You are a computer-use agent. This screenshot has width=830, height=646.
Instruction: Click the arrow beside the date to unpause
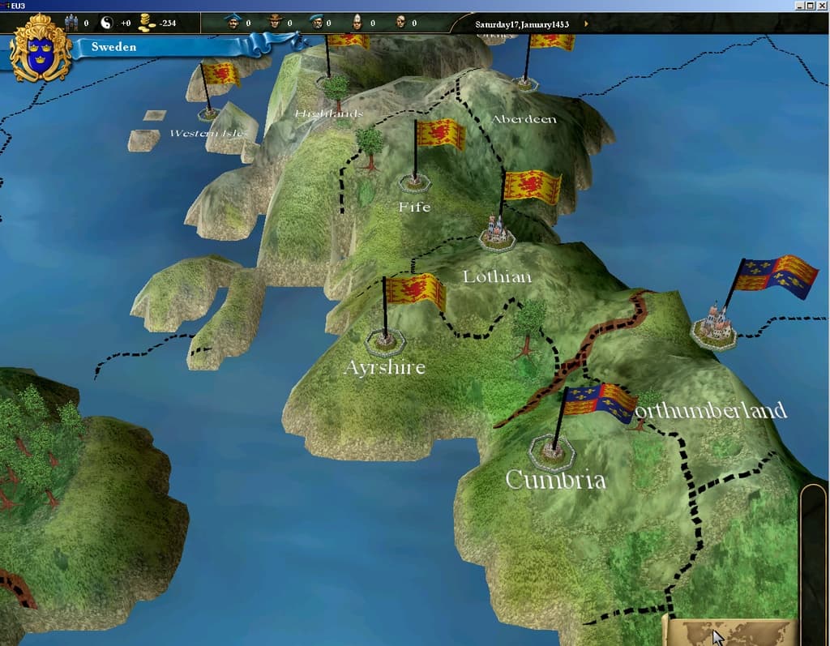pyautogui.click(x=586, y=24)
